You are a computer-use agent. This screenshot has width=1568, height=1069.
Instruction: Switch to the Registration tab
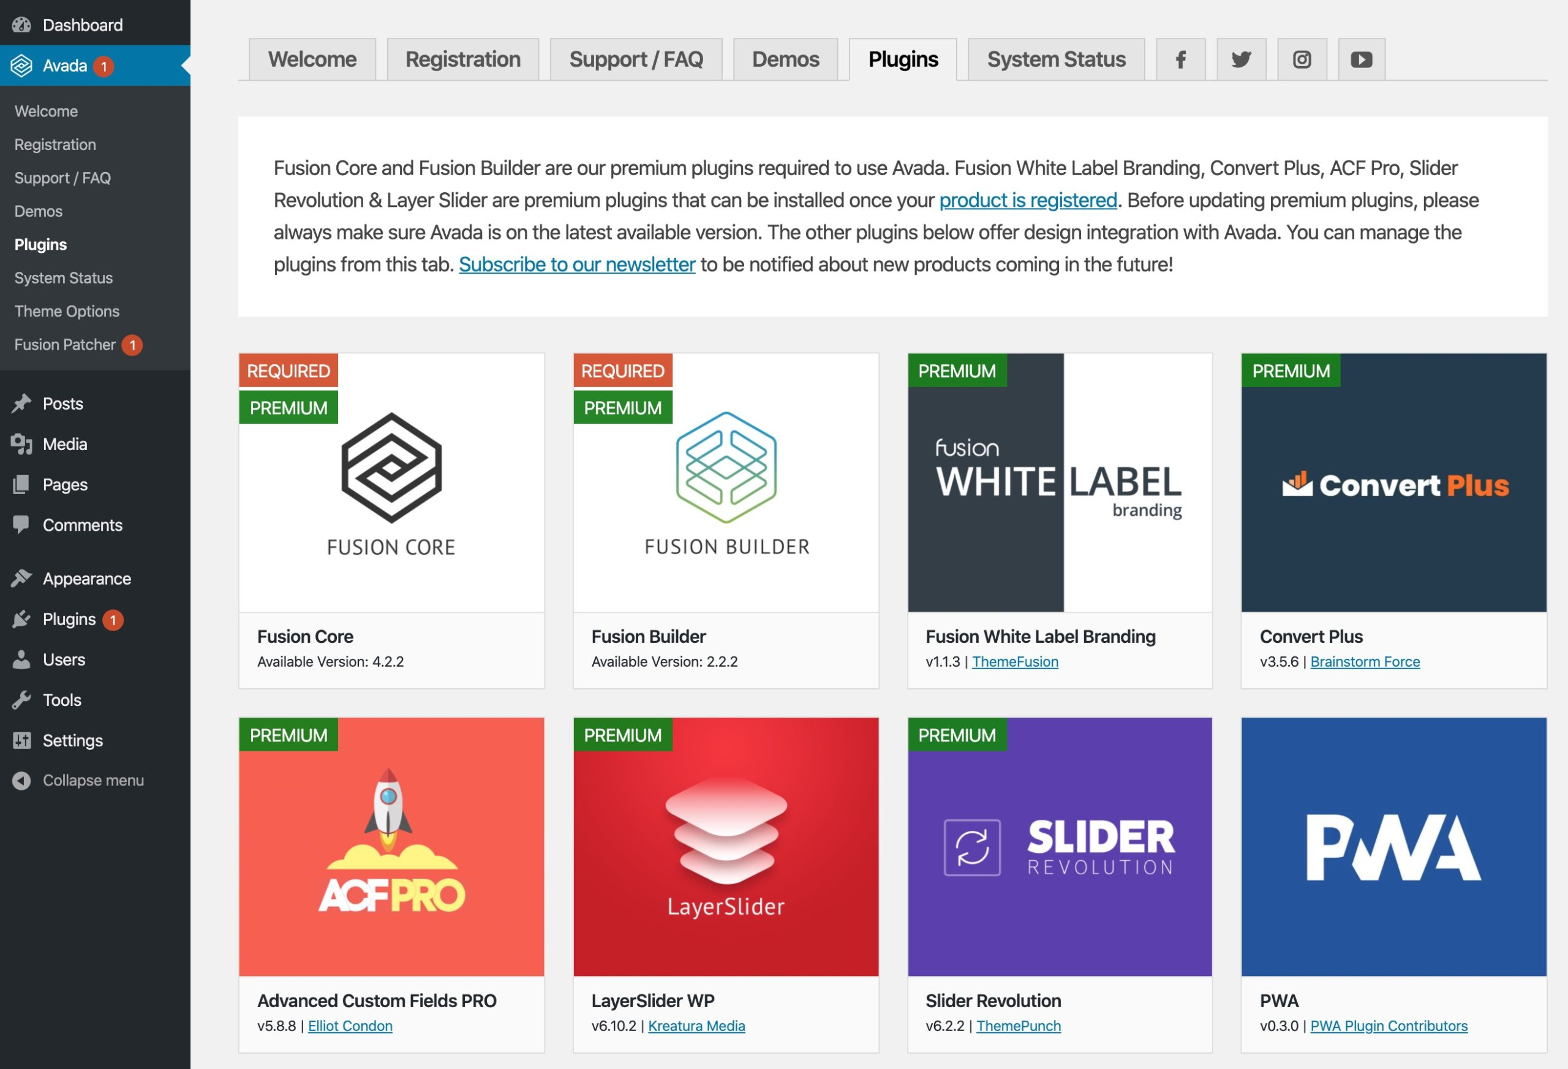click(x=463, y=59)
